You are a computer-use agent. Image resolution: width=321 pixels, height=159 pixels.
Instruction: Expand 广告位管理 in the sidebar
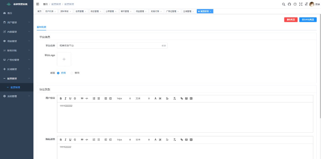[x=17, y=60]
